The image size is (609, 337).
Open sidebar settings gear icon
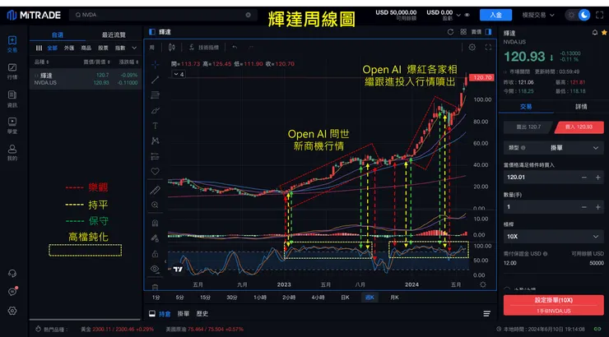tap(12, 311)
